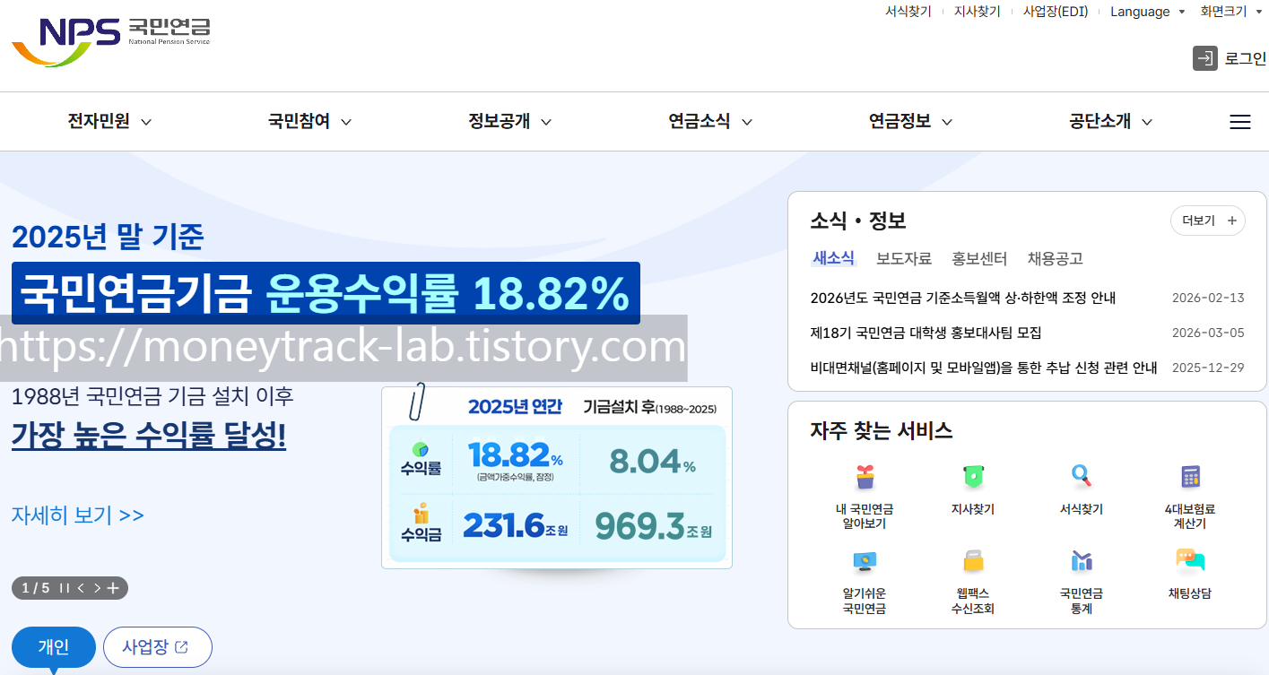
Task: Expand the 전자민원 menu
Action: (109, 122)
